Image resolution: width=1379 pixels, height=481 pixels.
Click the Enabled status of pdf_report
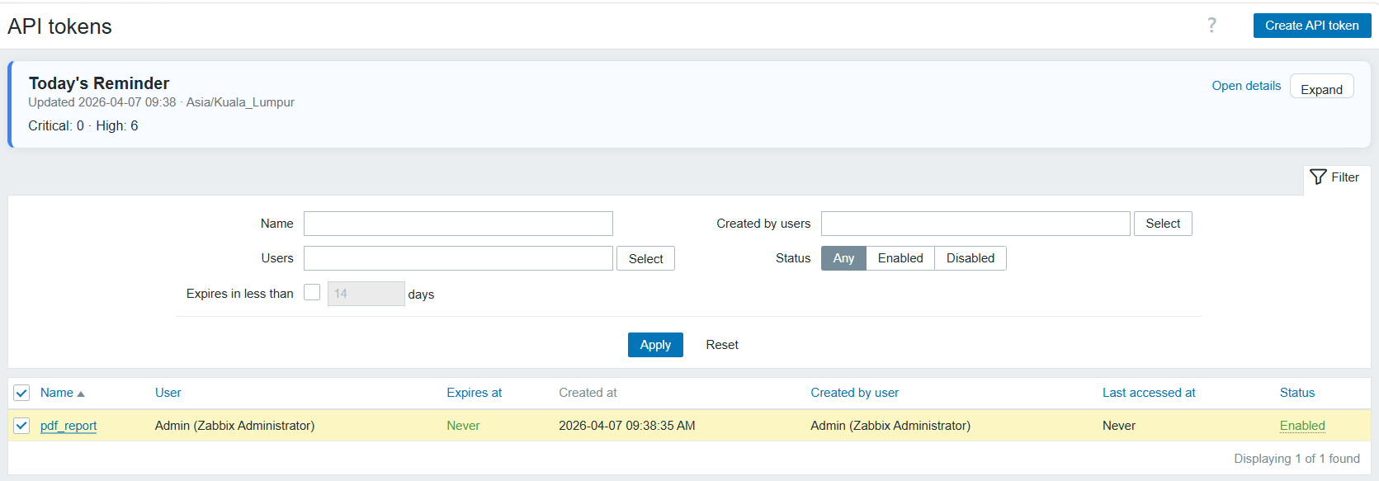tap(1302, 426)
